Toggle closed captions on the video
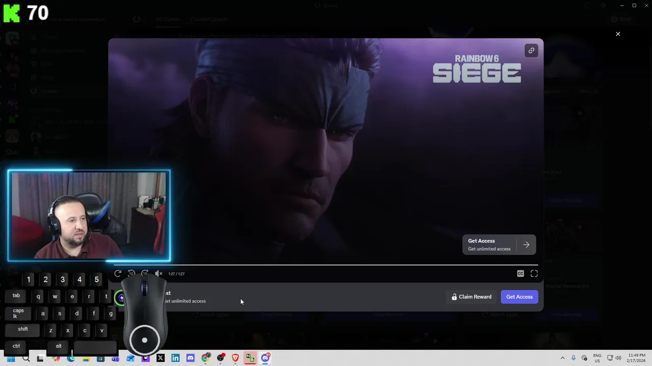 [521, 273]
